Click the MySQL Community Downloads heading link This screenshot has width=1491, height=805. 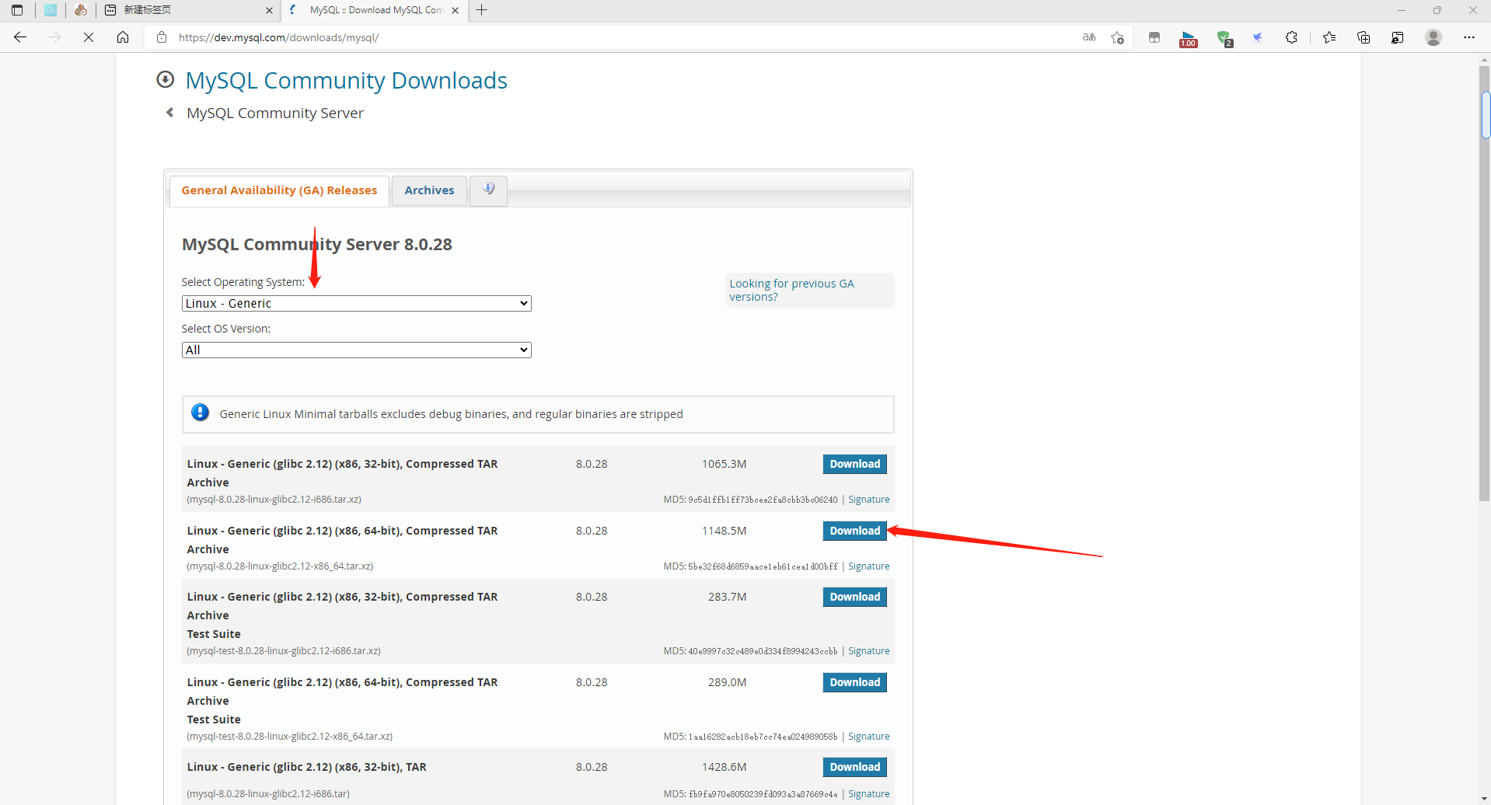(346, 80)
